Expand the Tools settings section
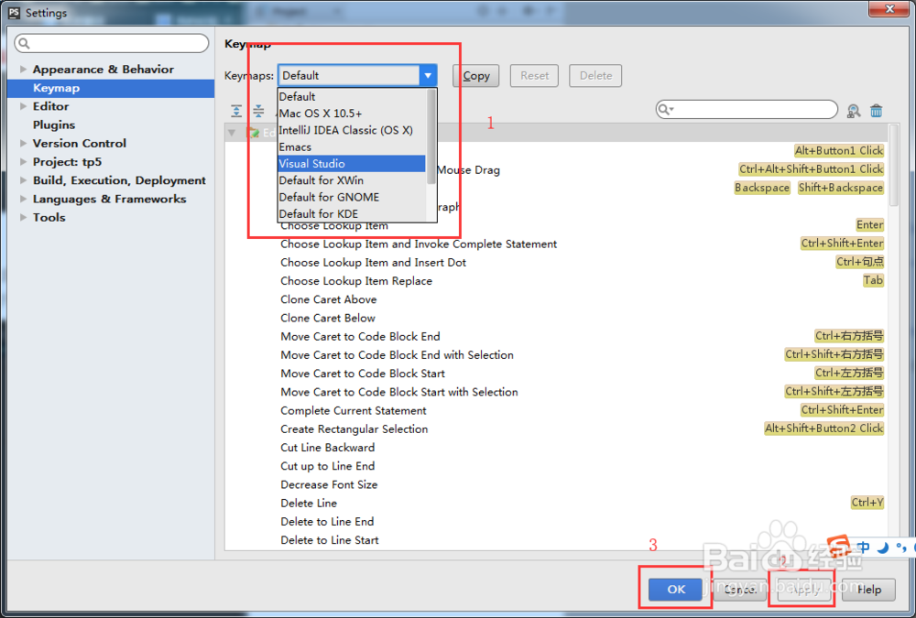916x618 pixels. [24, 217]
